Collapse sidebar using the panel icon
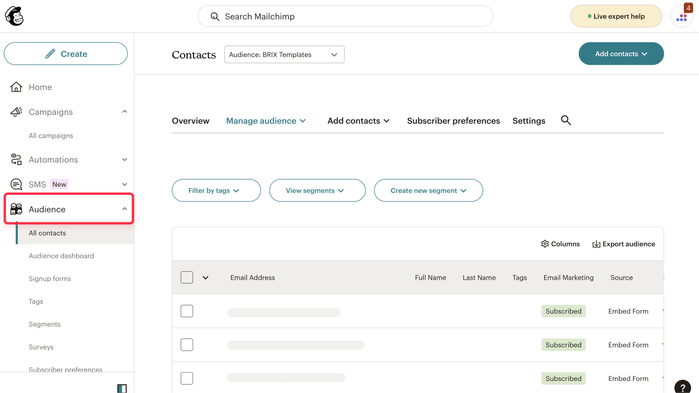This screenshot has height=393, width=699. (122, 388)
